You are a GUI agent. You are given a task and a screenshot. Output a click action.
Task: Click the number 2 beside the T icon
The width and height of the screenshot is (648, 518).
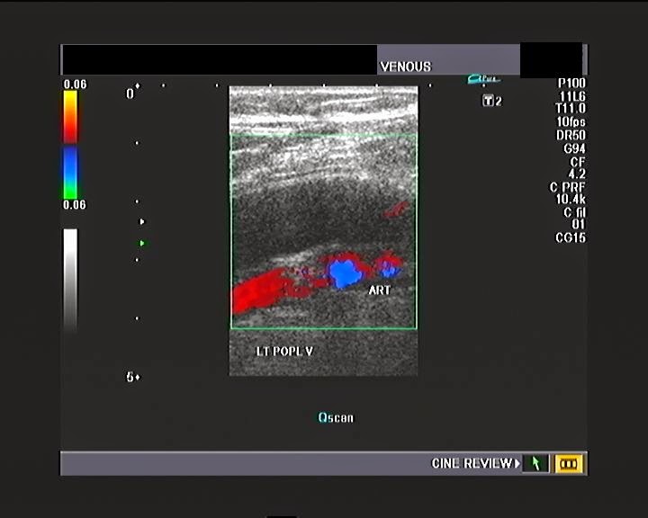point(499,101)
